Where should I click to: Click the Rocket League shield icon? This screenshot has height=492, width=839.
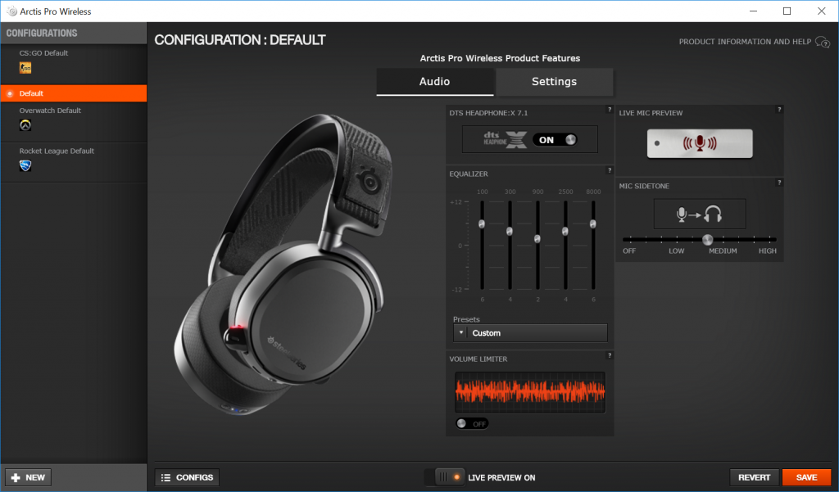25,166
